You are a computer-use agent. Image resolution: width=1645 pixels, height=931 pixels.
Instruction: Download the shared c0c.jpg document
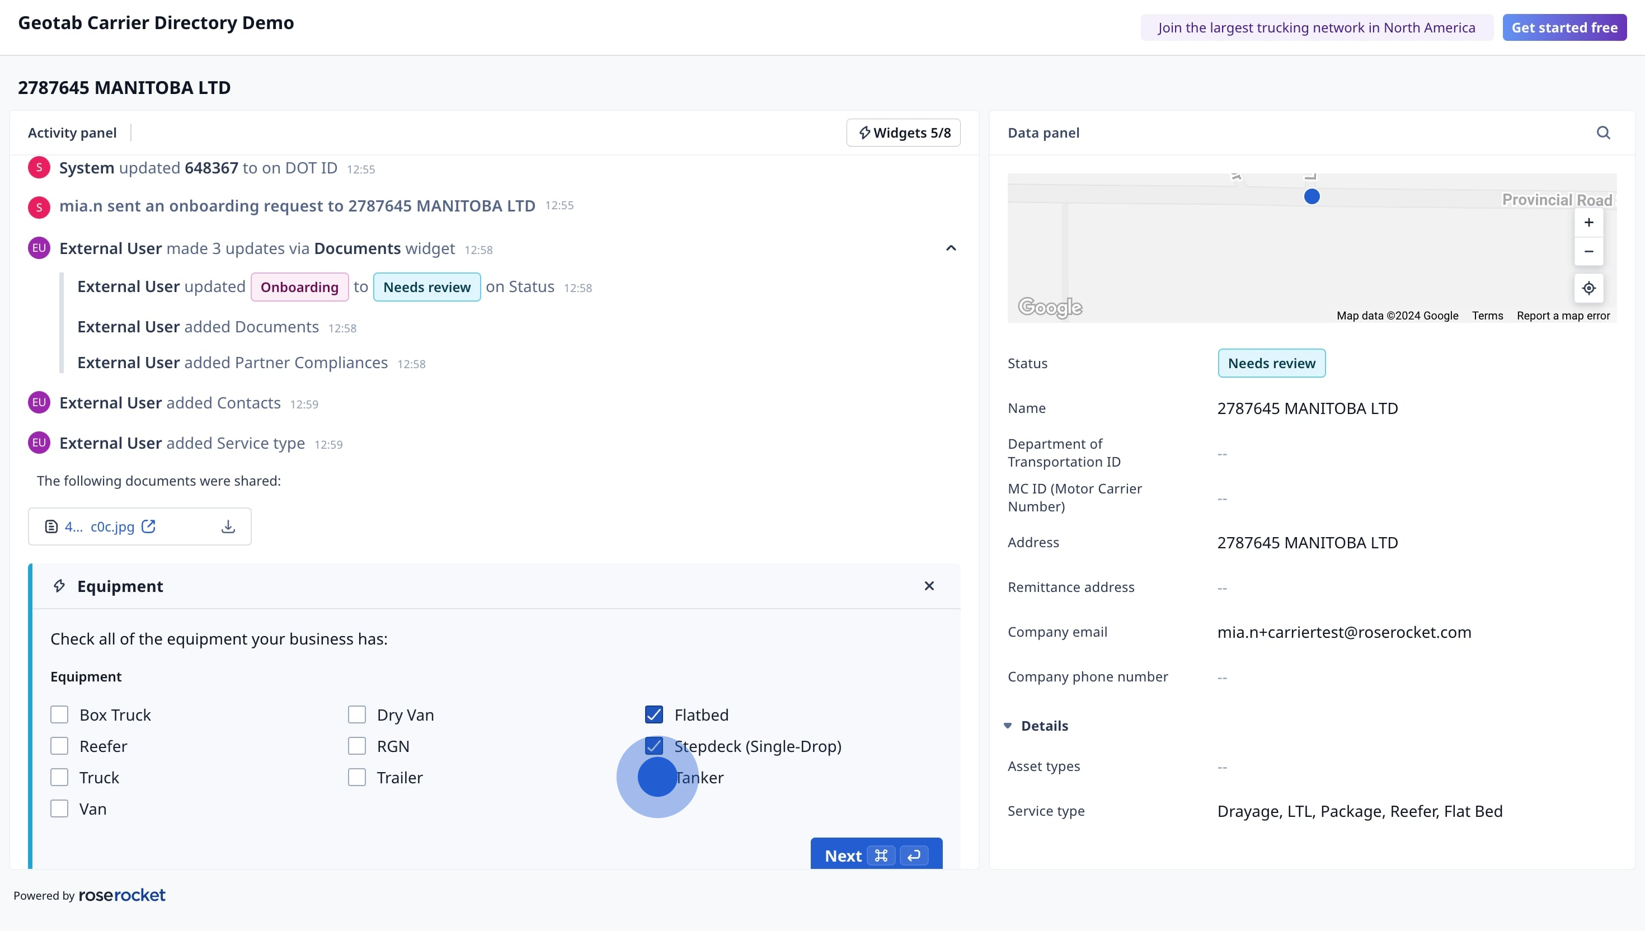tap(228, 526)
